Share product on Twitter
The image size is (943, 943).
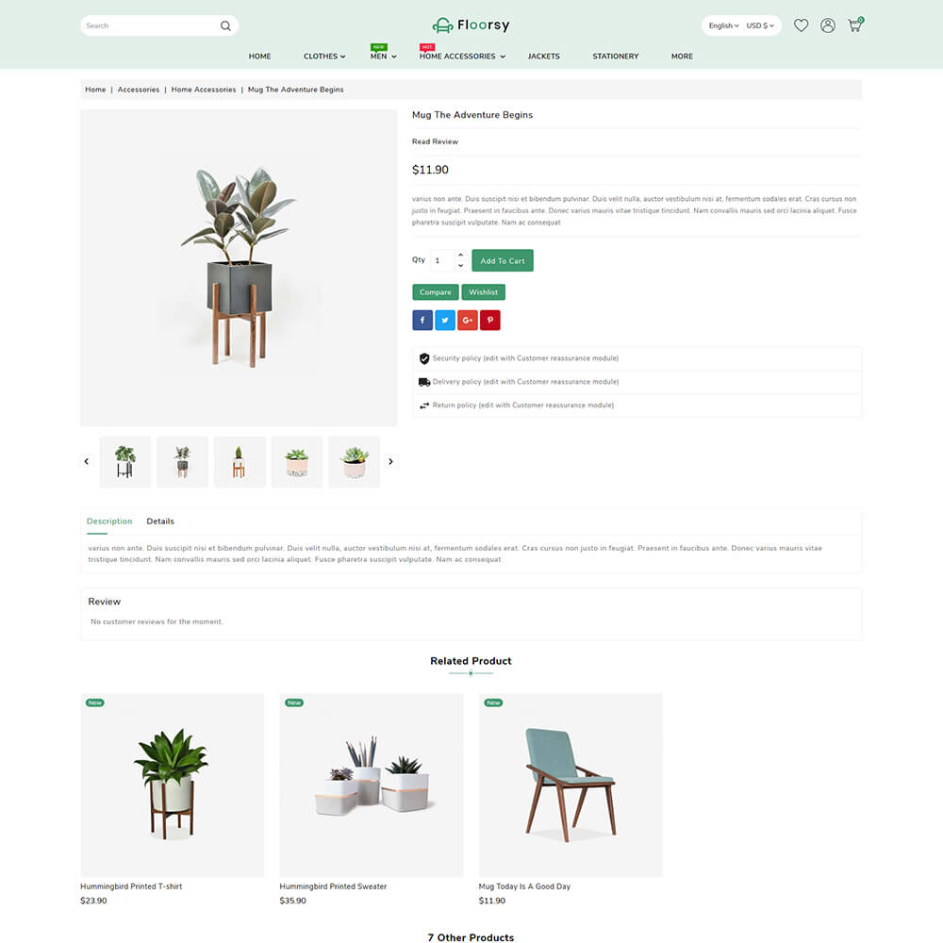click(x=445, y=320)
